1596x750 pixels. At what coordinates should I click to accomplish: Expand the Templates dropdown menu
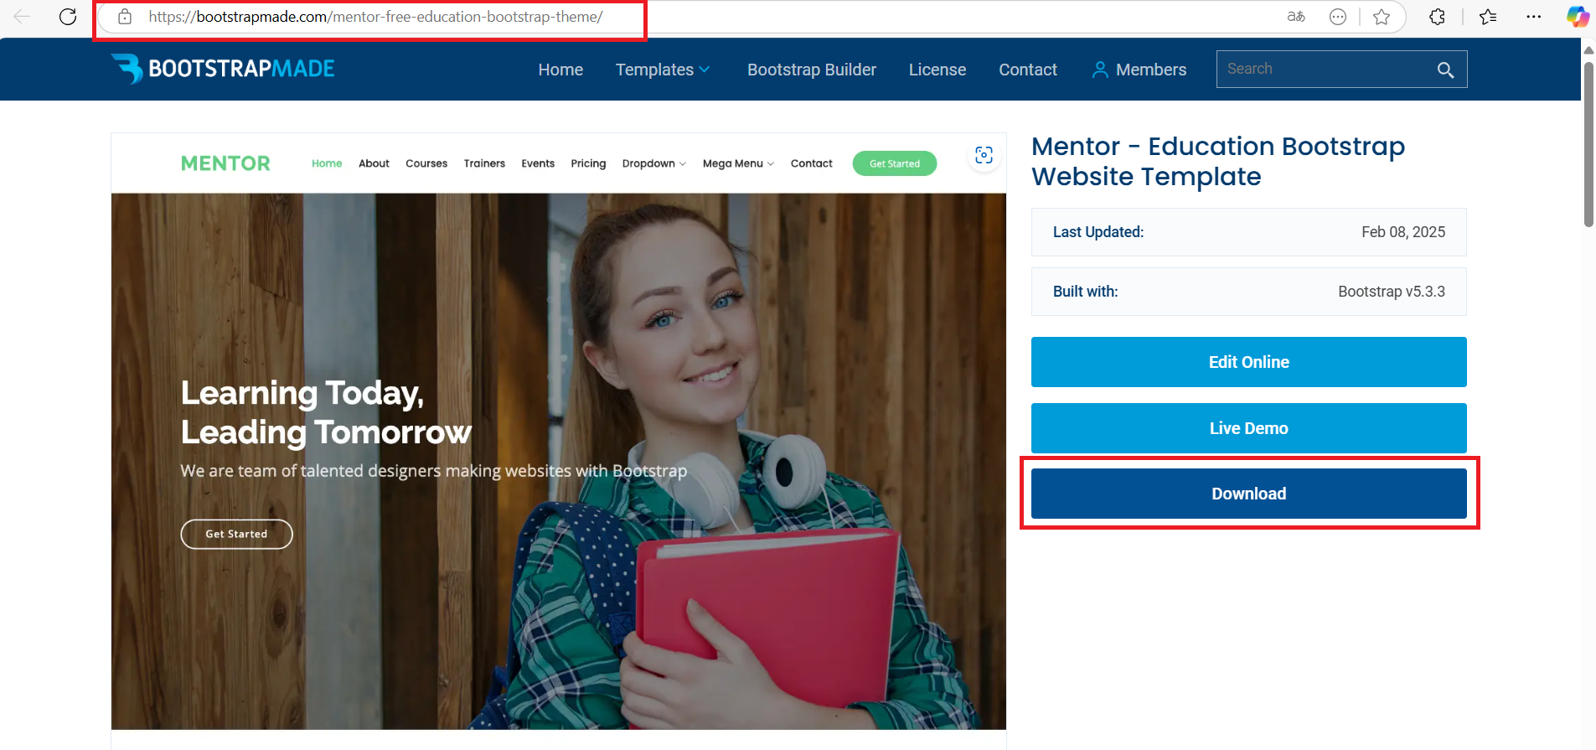pos(662,70)
